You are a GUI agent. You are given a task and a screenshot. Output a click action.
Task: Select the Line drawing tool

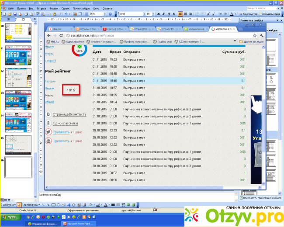43,205
